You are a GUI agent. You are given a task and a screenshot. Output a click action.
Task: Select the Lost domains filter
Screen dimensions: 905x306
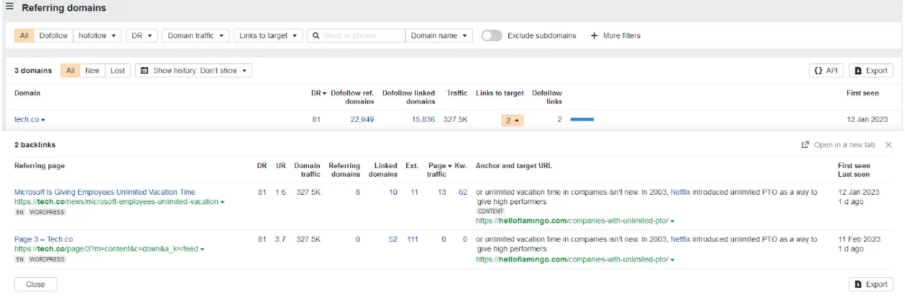tap(117, 71)
